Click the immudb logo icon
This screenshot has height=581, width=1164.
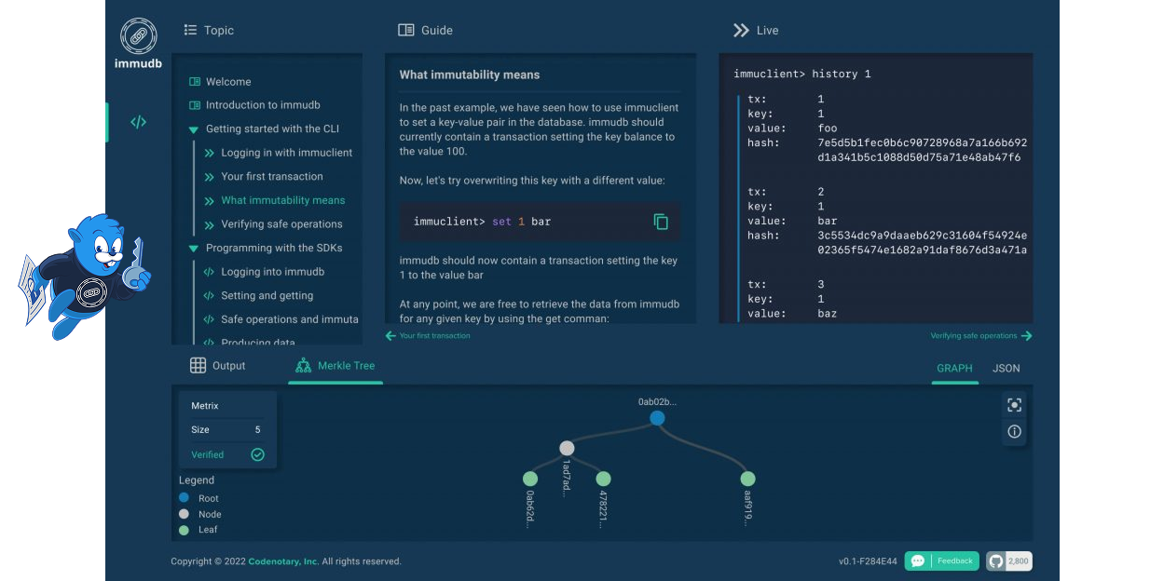coord(138,36)
